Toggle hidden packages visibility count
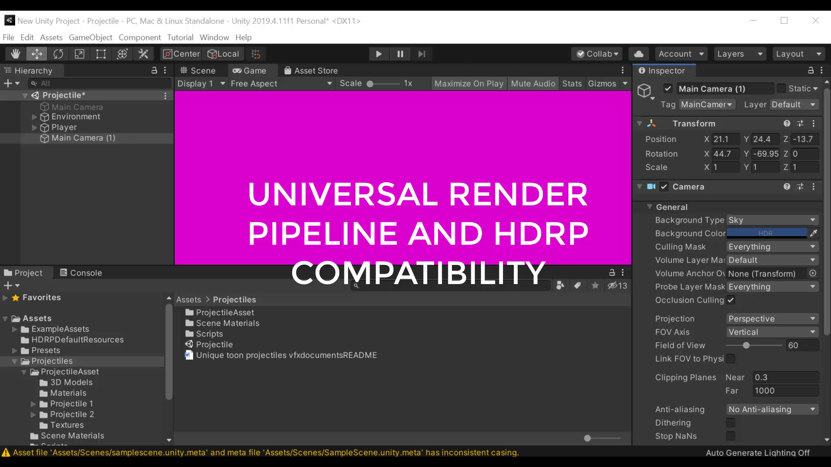 click(x=617, y=285)
